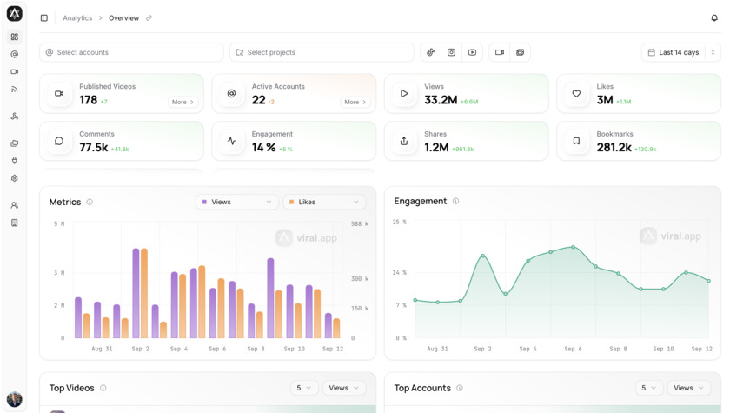Image resolution: width=730 pixels, height=413 pixels.
Task: Open the Views metric dropdown in Metrics
Action: (x=237, y=202)
